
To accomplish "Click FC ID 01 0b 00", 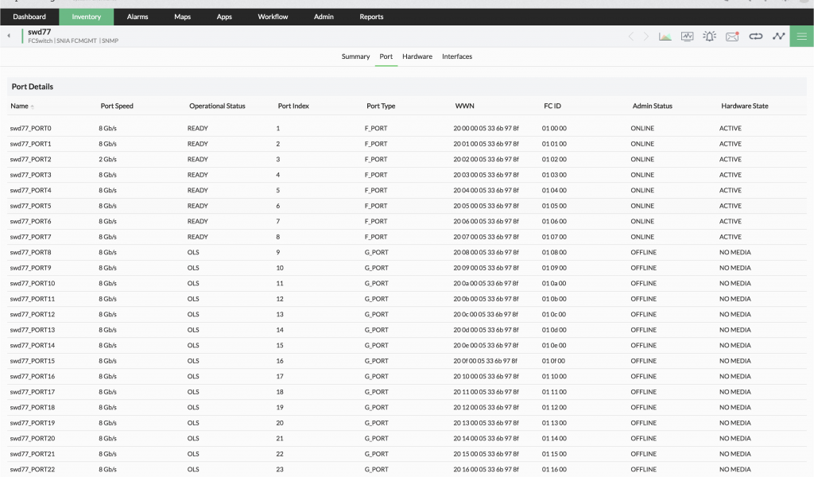I will [x=554, y=299].
